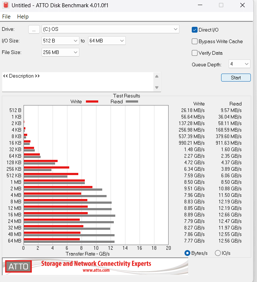257x282 pixels.
Task: Click the 911.63 MB/s read value
Action: 229,143
